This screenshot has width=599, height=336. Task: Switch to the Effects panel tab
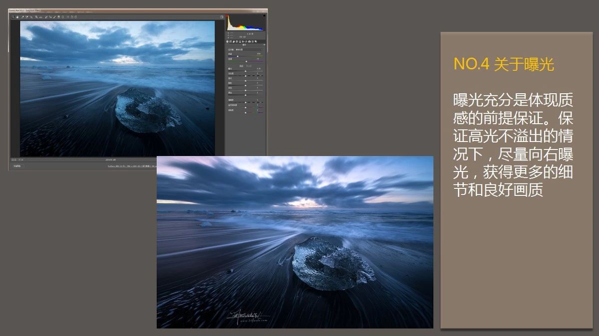tap(247, 41)
